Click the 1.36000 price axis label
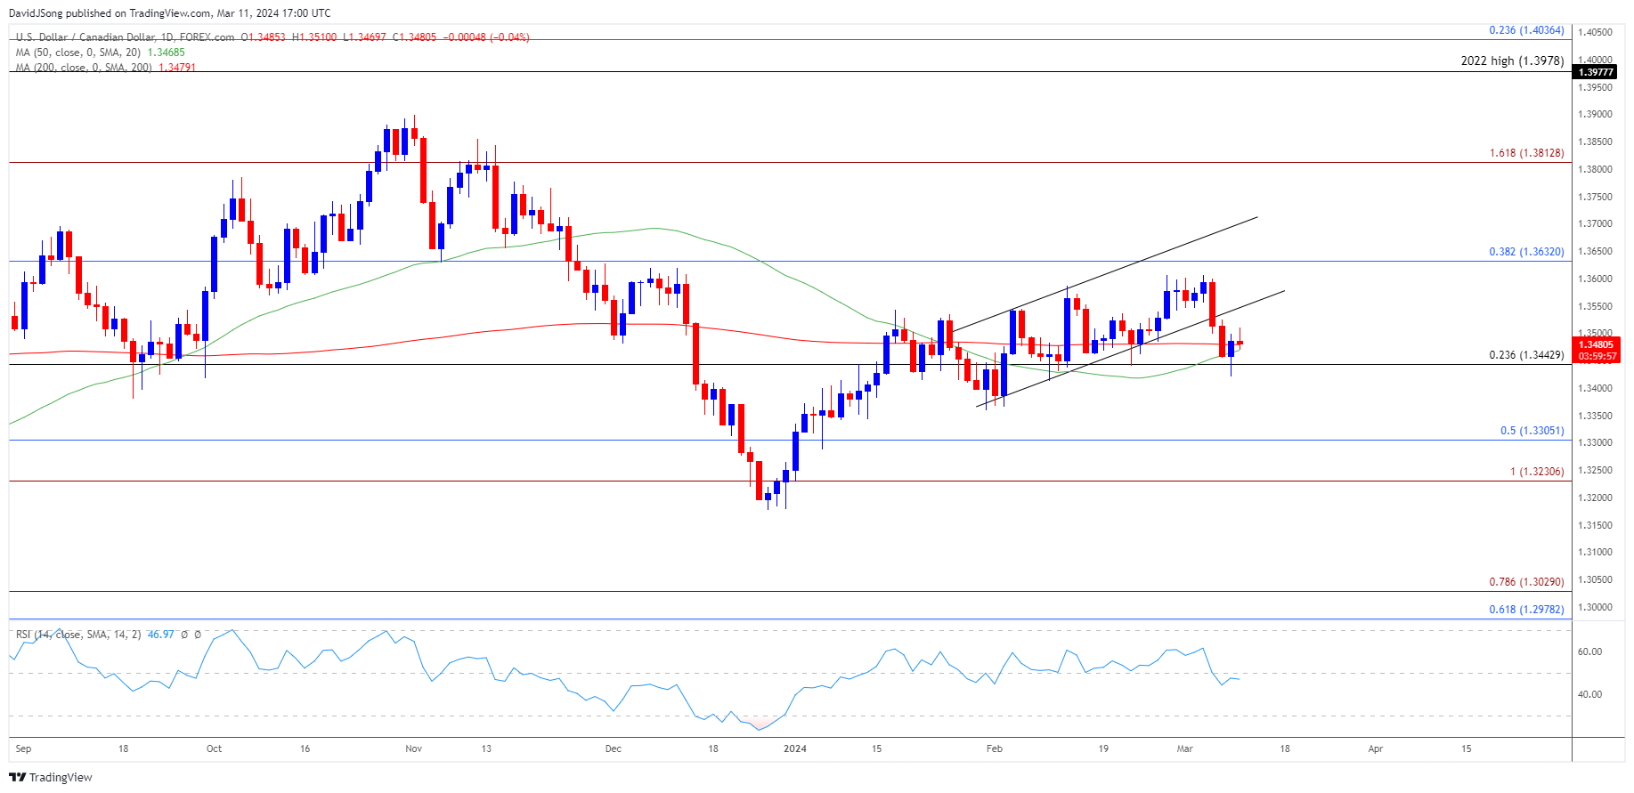 click(x=1595, y=279)
